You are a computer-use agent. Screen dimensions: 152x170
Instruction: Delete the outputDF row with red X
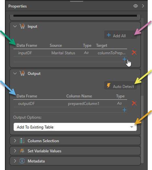(134, 103)
